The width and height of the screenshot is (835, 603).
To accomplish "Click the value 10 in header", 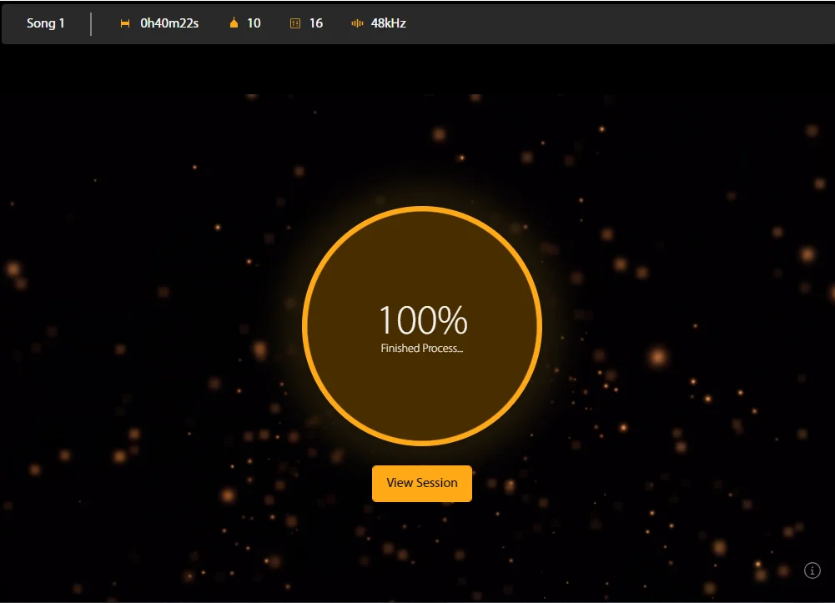I will (x=254, y=23).
